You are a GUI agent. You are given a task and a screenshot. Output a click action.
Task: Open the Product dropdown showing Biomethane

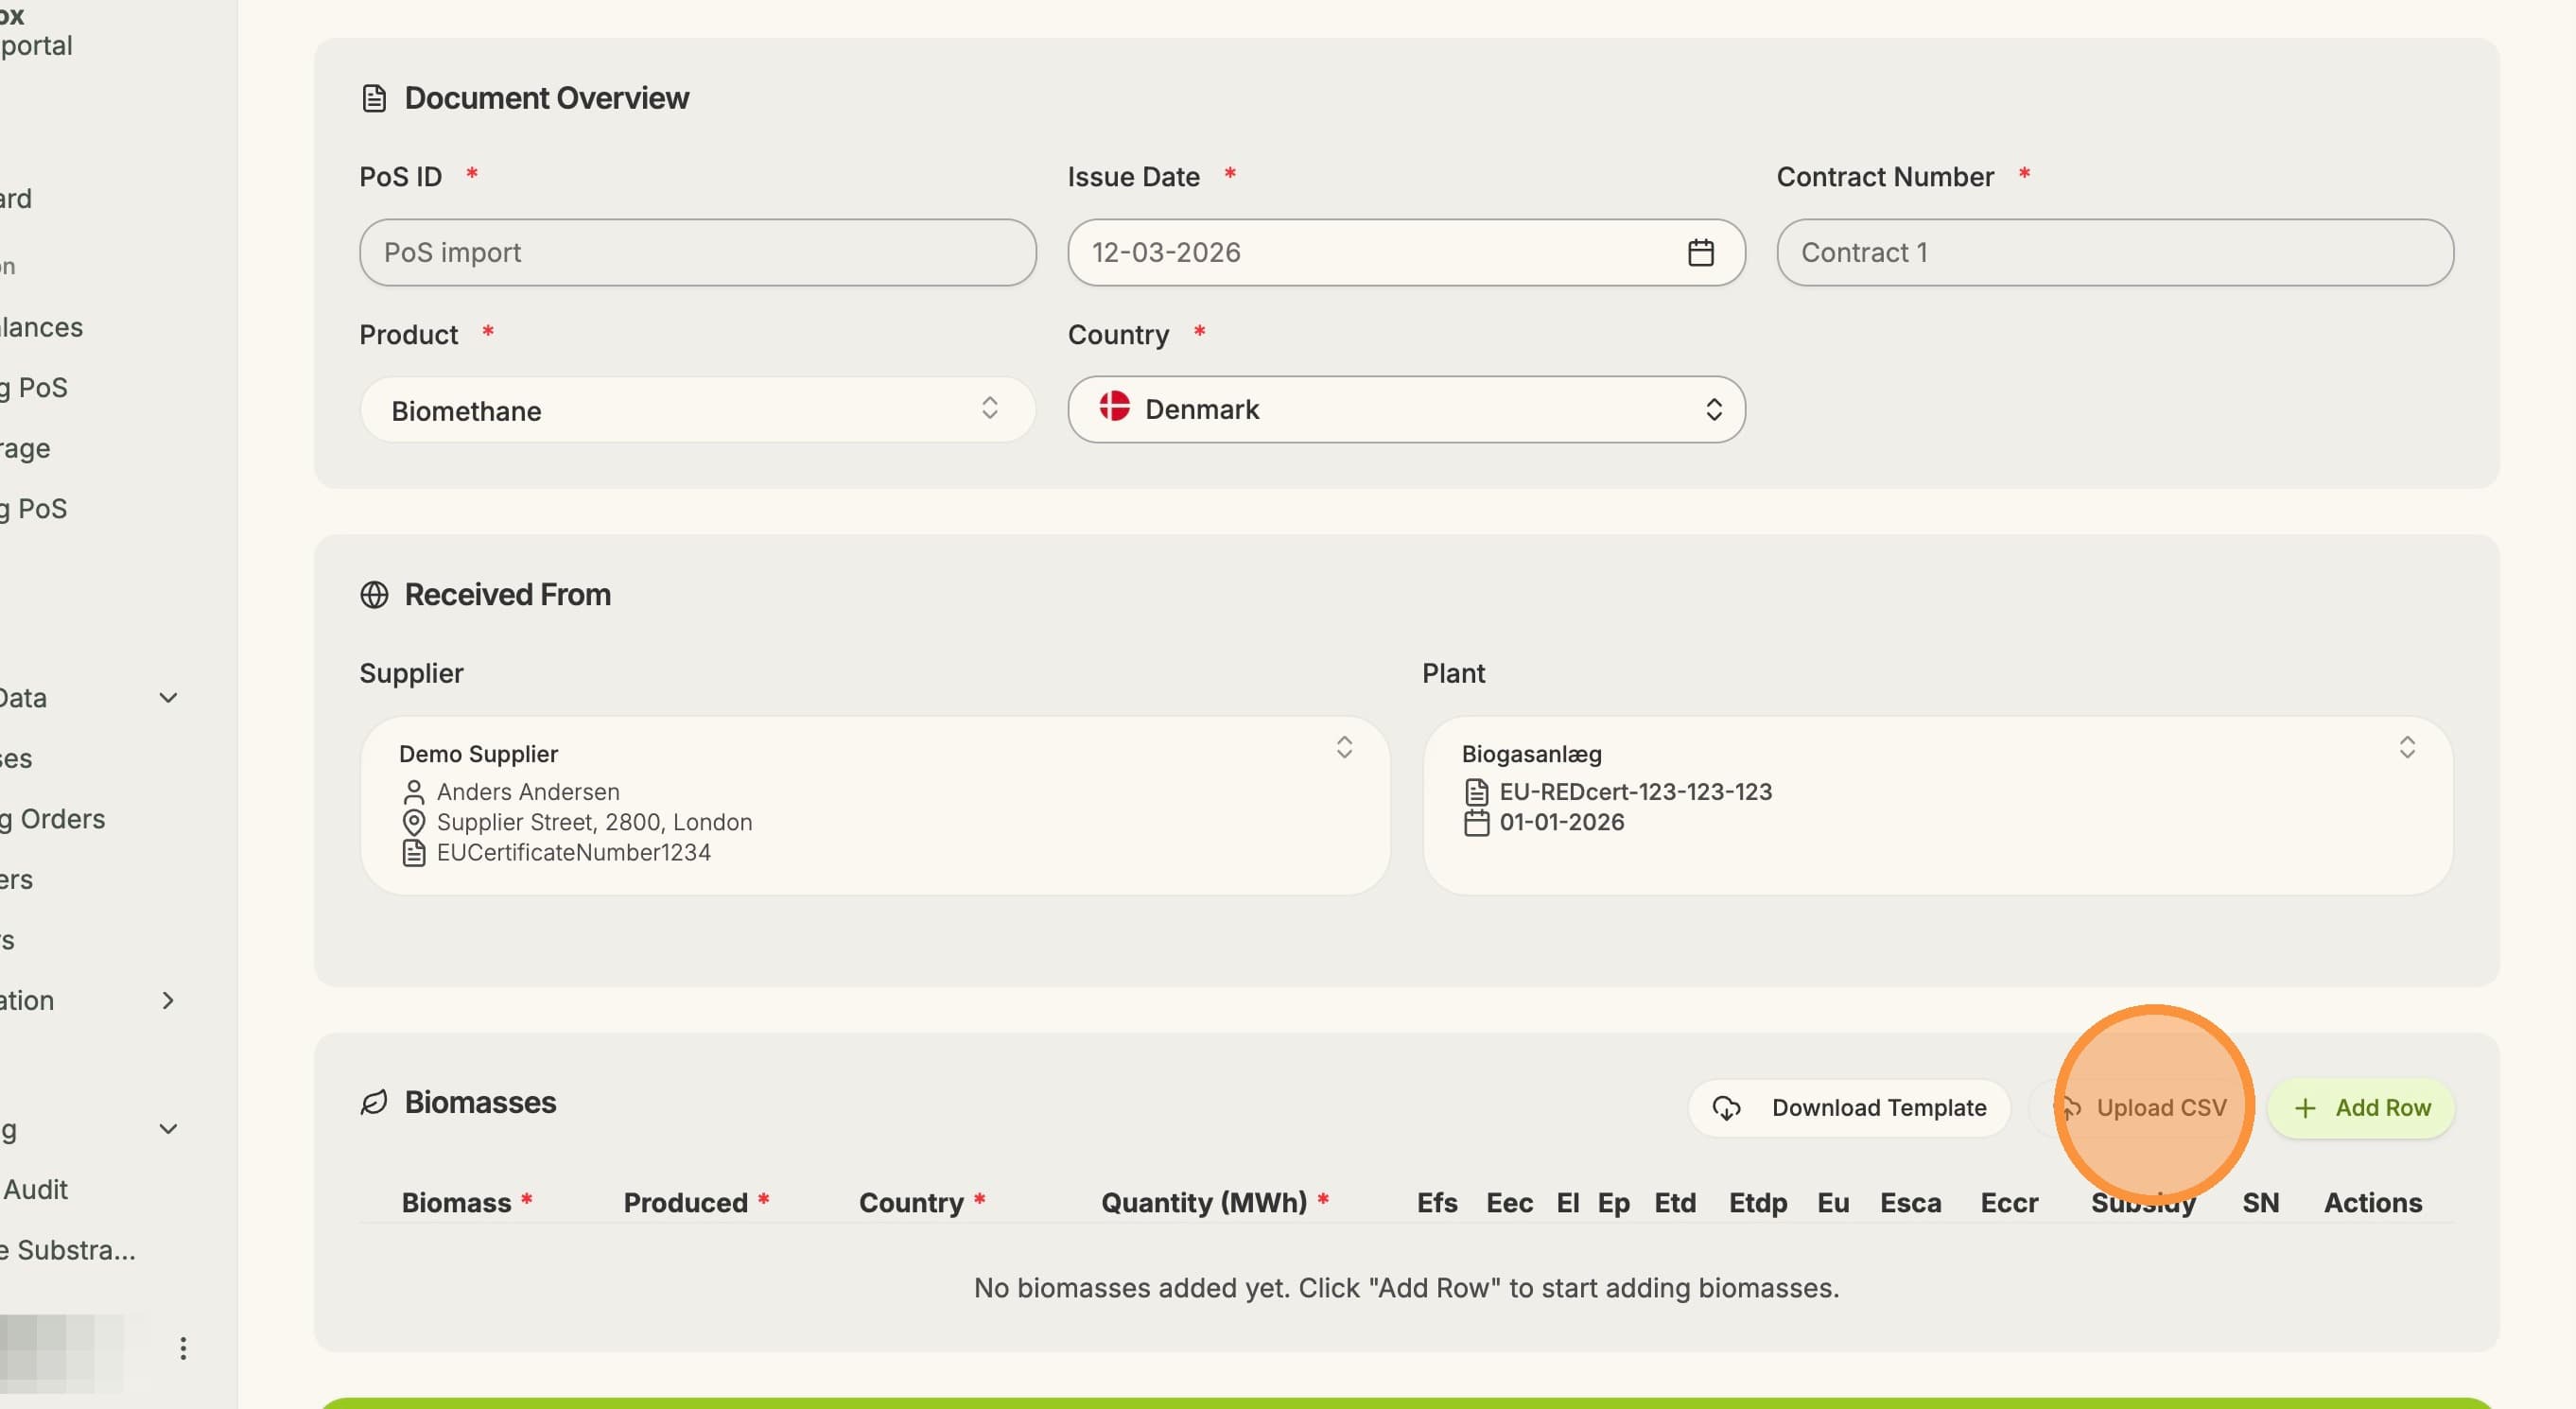[x=697, y=410]
